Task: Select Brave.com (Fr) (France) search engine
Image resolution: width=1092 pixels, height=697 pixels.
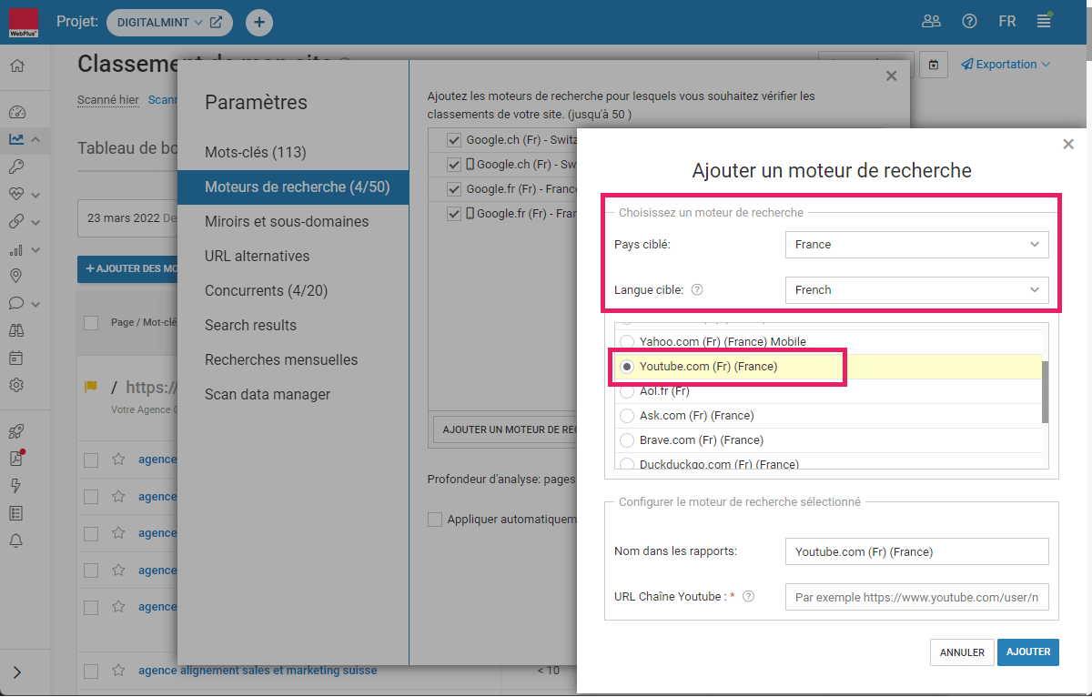Action: [x=626, y=440]
